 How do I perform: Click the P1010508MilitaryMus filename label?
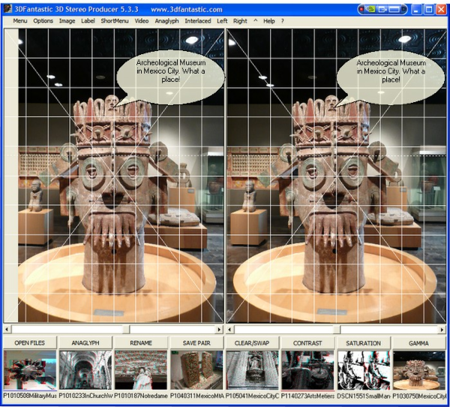click(x=30, y=396)
